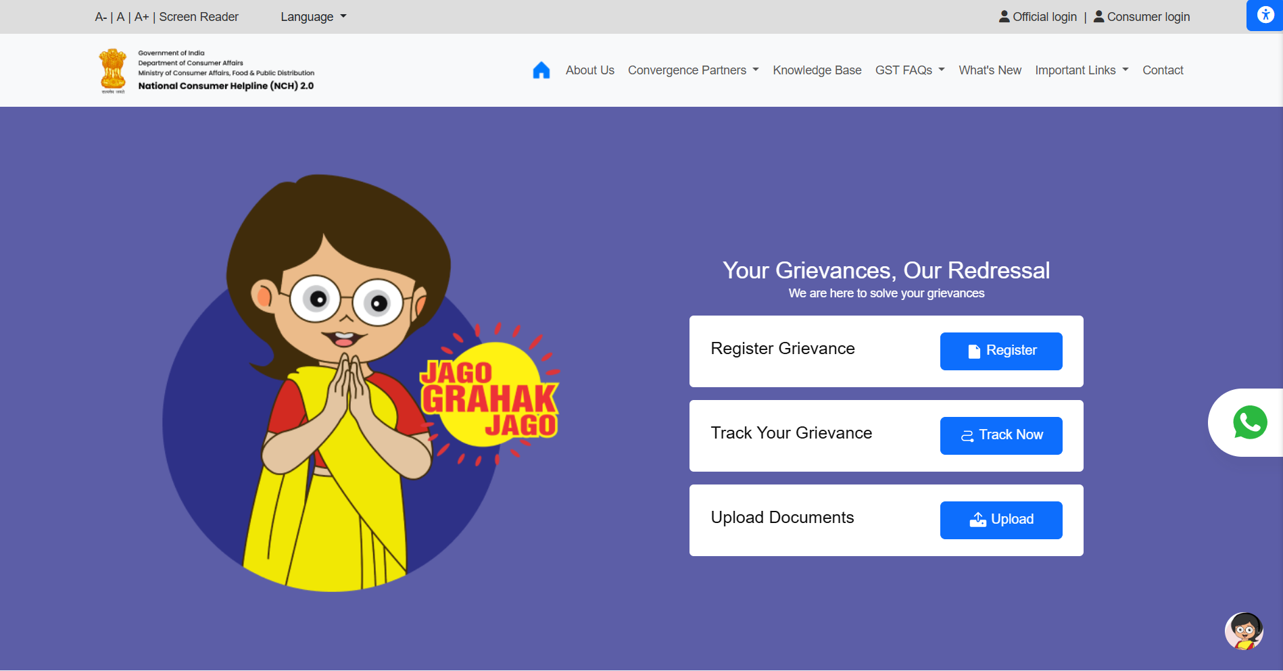Viewport: 1283px width, 671px height.
Task: Reset font size with A control
Action: pyautogui.click(x=120, y=17)
